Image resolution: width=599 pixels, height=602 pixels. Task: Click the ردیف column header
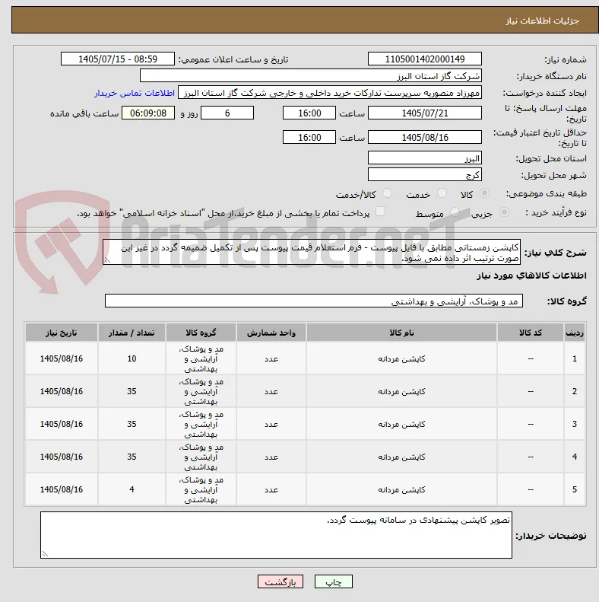click(x=575, y=333)
